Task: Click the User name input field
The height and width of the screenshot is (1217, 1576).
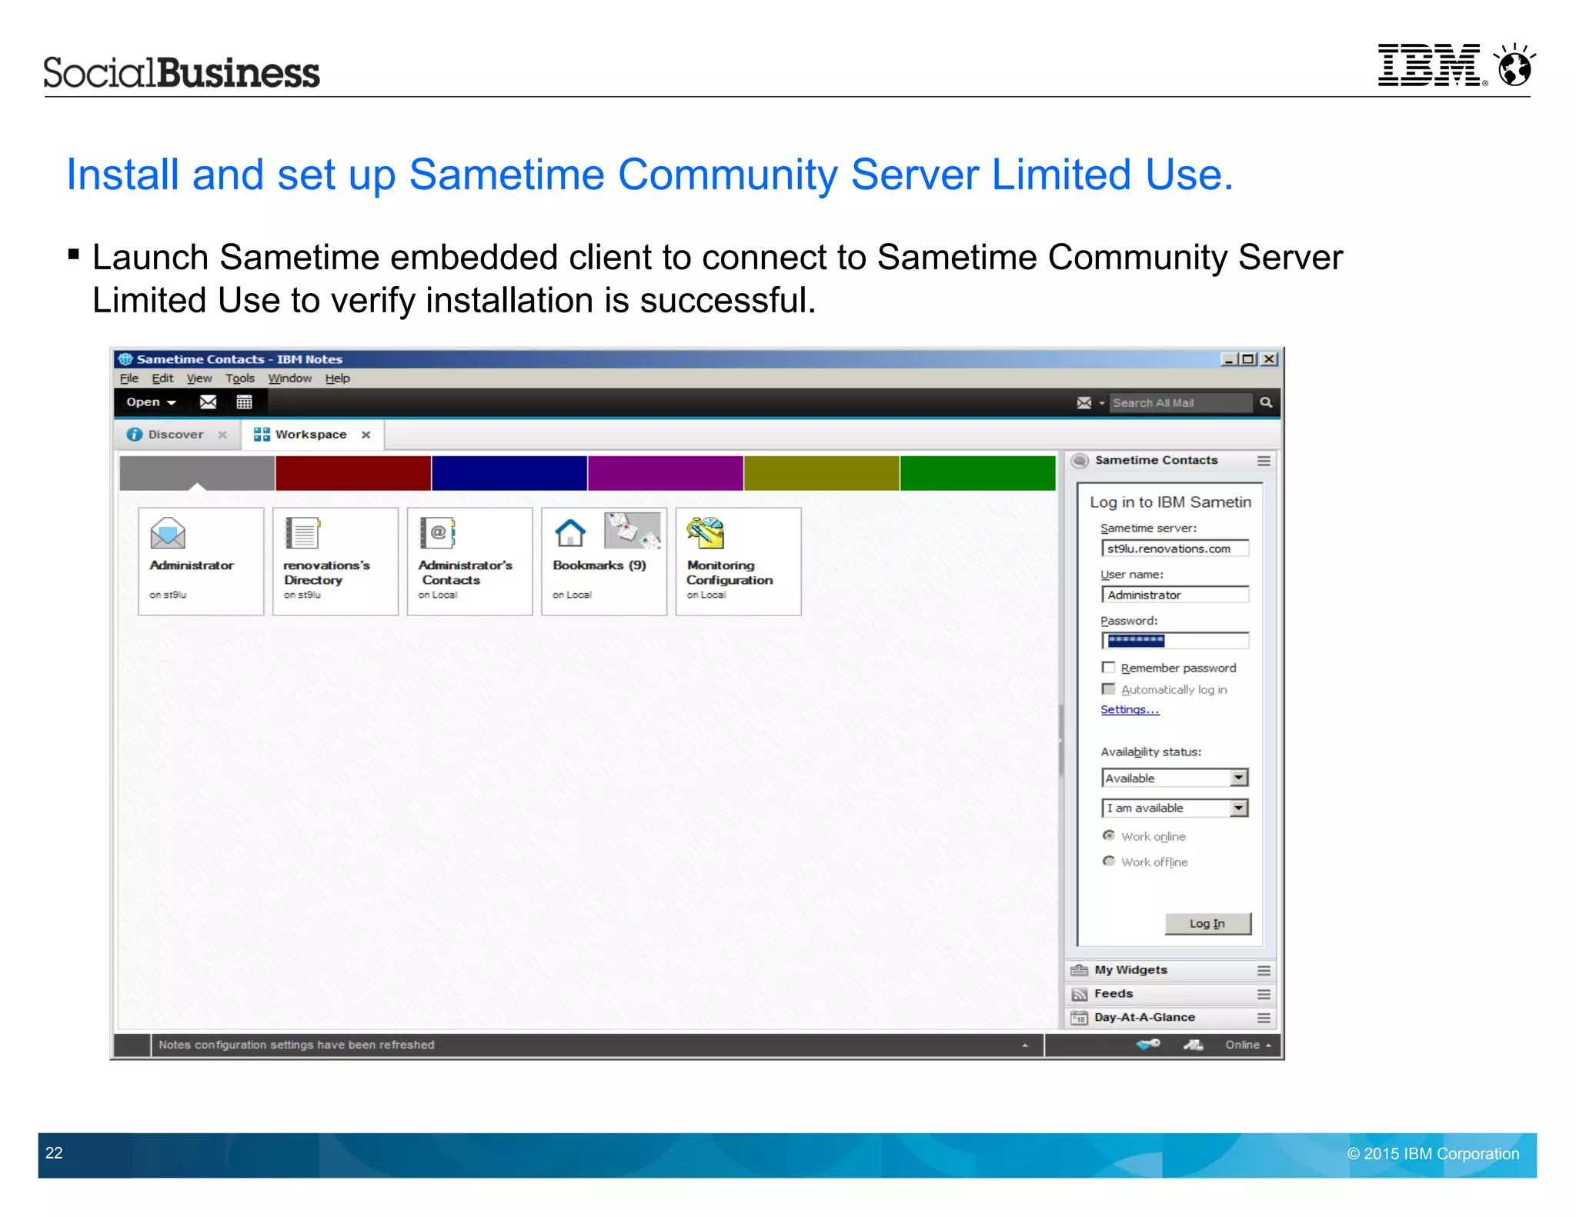Action: [1175, 595]
